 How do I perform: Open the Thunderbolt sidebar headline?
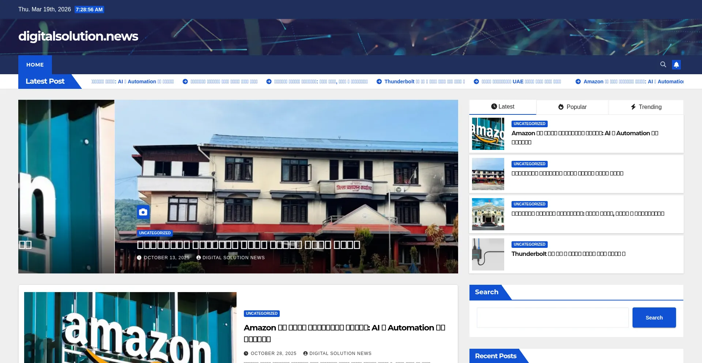(568, 254)
